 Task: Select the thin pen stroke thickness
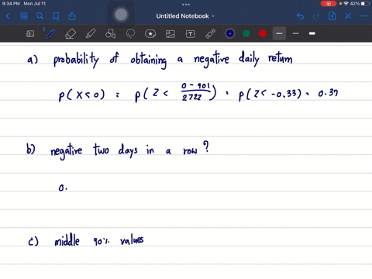coord(296,33)
